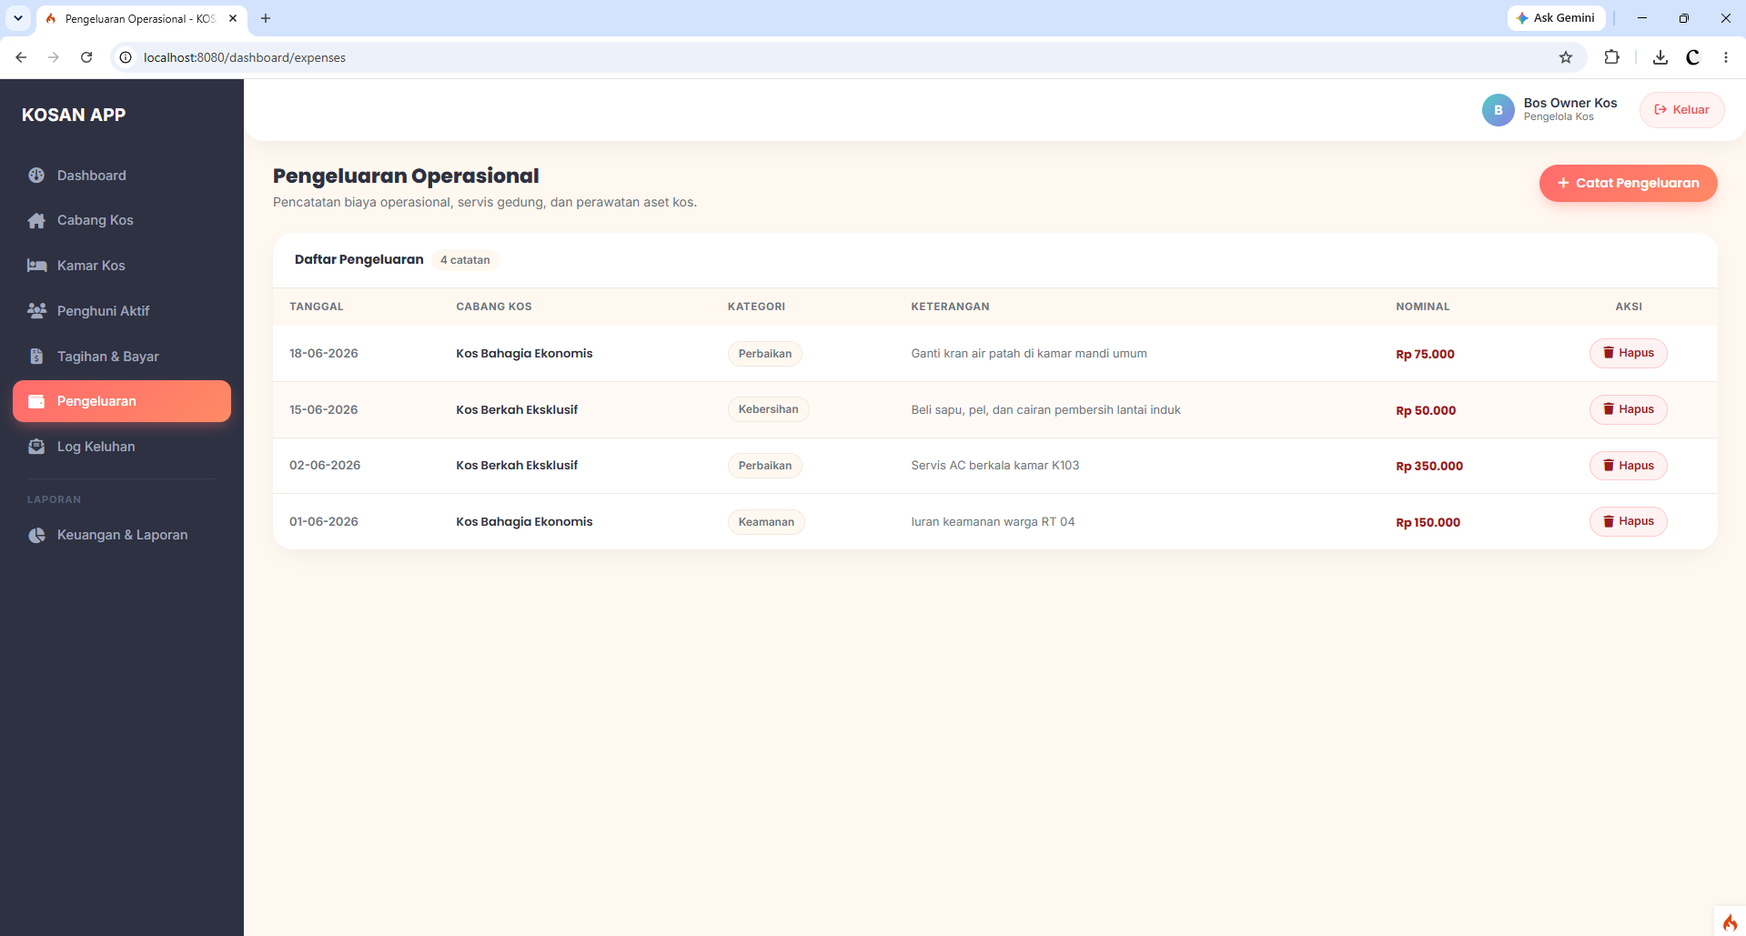Click the Keamanan category badge
The height and width of the screenshot is (936, 1746).
[x=766, y=522]
